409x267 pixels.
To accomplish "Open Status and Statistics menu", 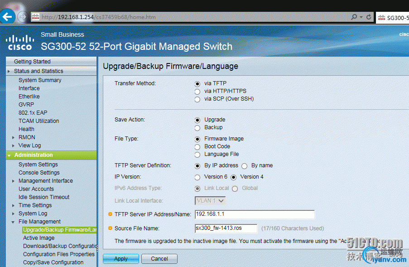I will [x=38, y=71].
